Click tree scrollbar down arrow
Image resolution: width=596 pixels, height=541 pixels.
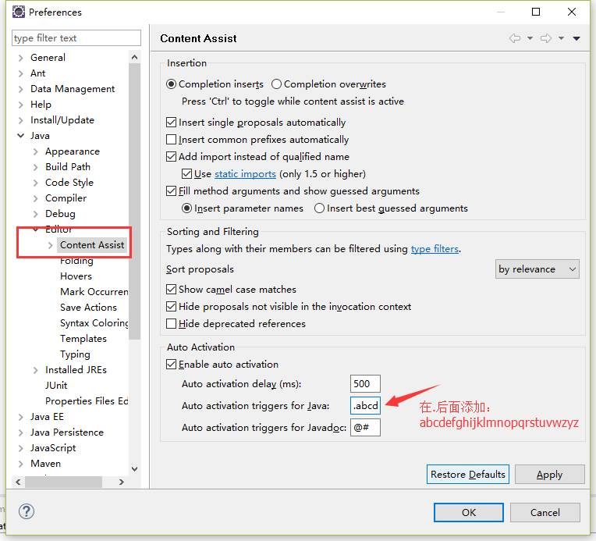(x=134, y=468)
